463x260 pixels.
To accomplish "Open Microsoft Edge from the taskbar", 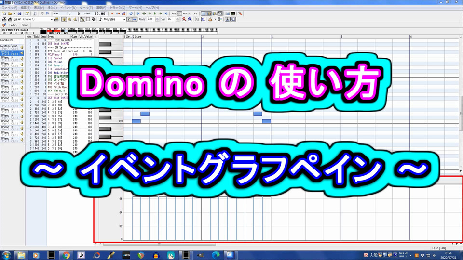I will point(216,255).
